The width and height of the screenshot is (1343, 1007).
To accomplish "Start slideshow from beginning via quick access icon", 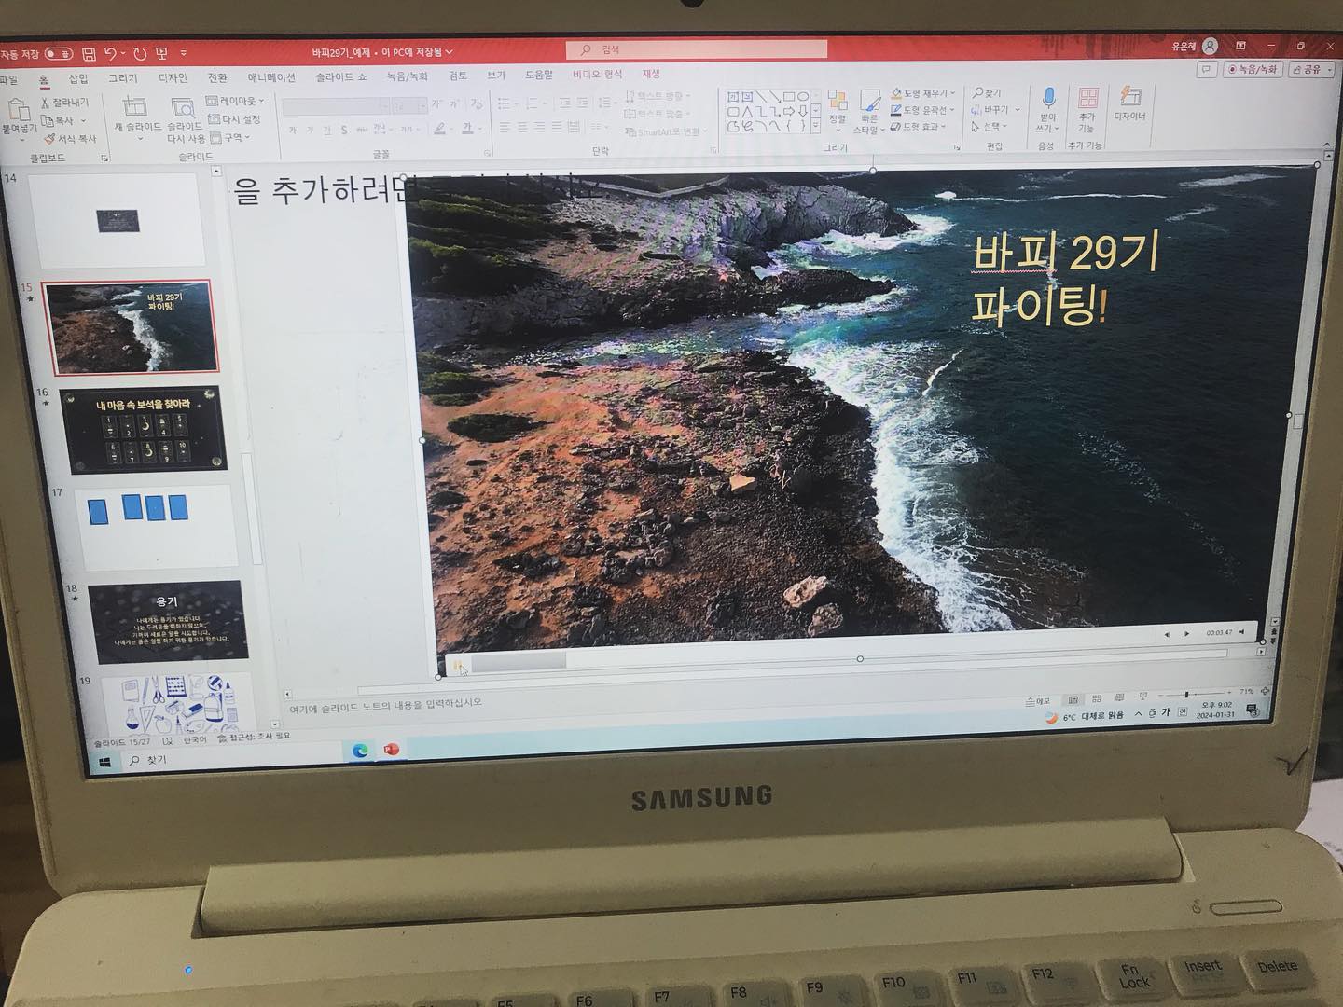I will 162,53.
